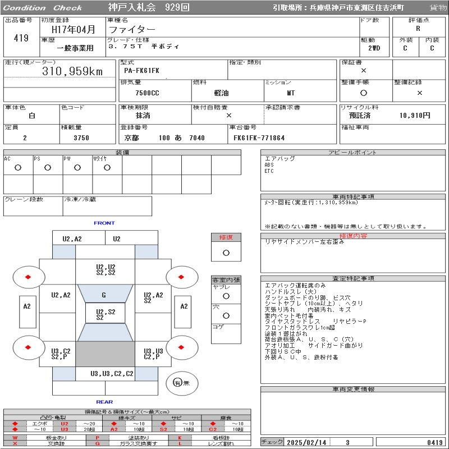Viewport: 449px width, 449px height.
Task: Click the chassis number FK61FK-771864
Action: (x=259, y=138)
